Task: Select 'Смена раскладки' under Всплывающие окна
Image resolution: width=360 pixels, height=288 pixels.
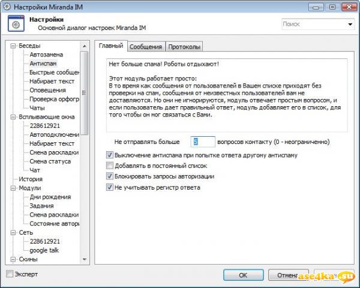Action: coord(54,152)
